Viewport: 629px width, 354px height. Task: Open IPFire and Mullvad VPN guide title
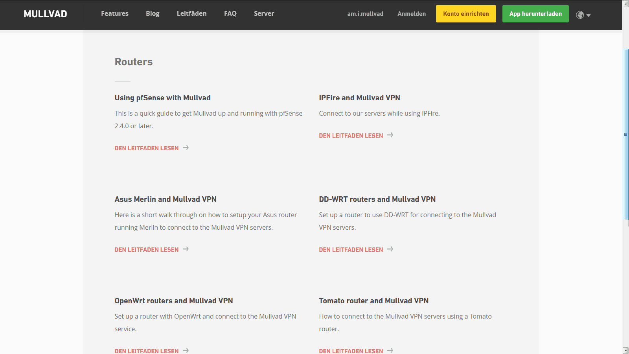[359, 98]
